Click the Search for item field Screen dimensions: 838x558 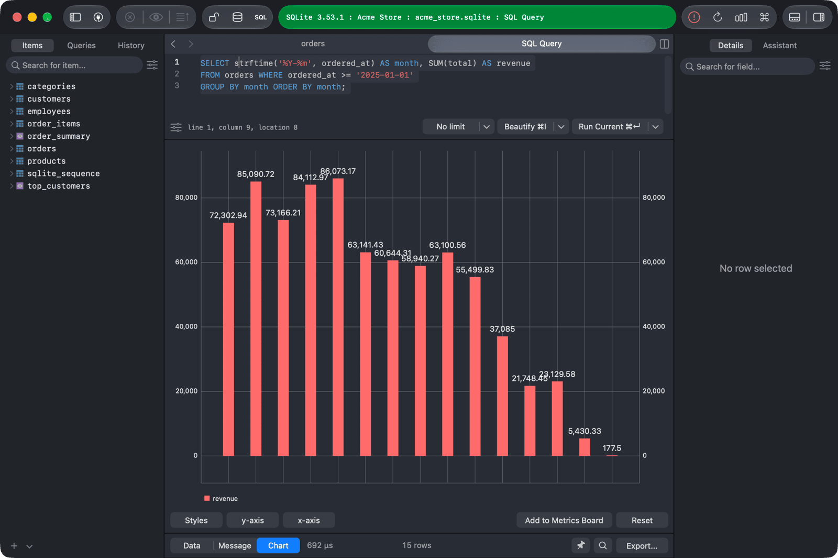pyautogui.click(x=74, y=65)
